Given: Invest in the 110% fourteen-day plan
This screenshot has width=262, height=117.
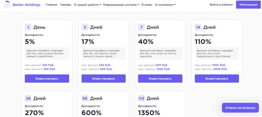Looking at the screenshot, I should (217, 79).
